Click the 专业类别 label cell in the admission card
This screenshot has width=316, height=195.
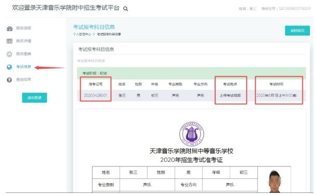pyautogui.click(x=106, y=185)
